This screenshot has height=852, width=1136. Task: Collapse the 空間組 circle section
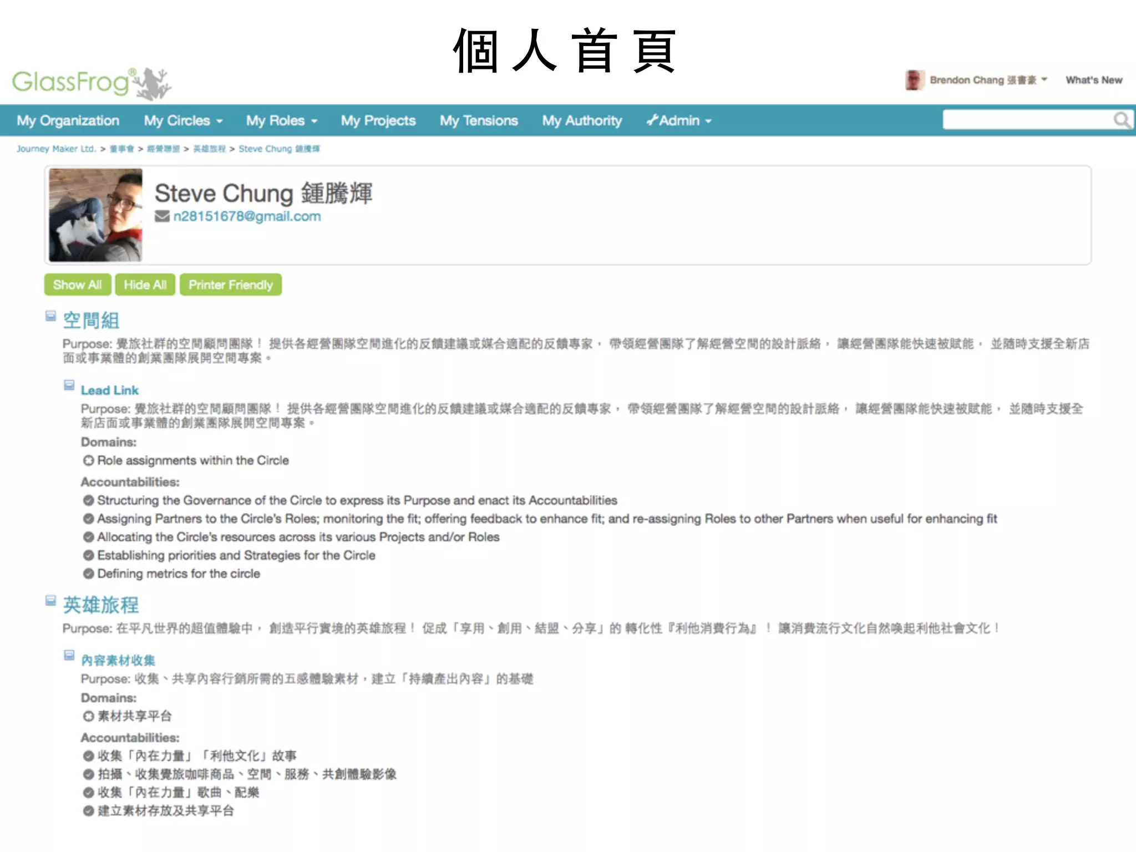tap(50, 316)
